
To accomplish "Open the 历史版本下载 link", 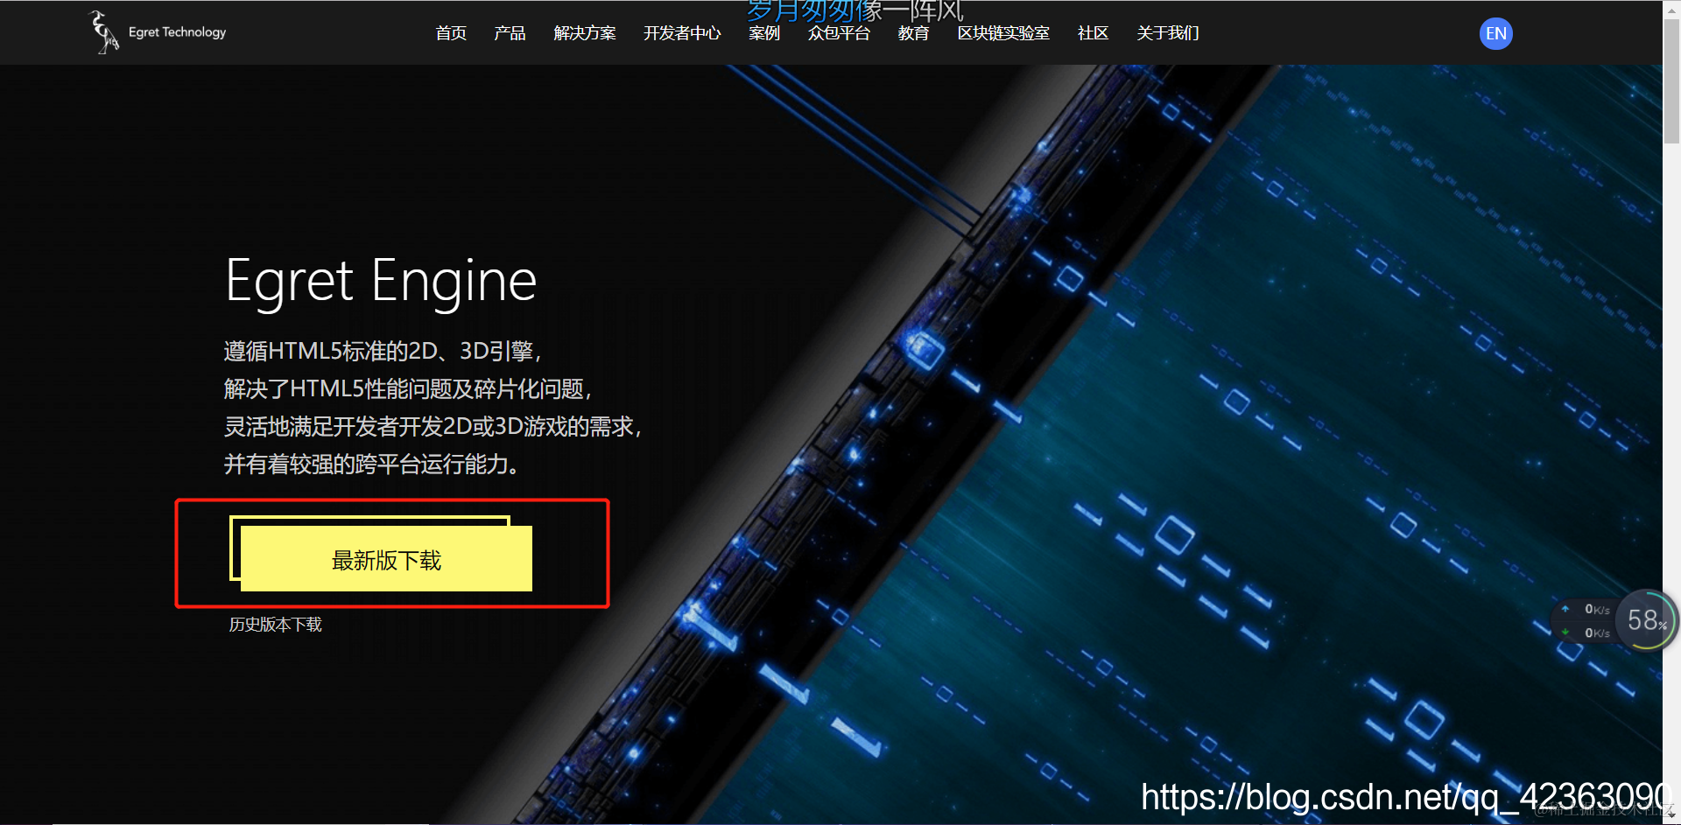I will pyautogui.click(x=276, y=625).
